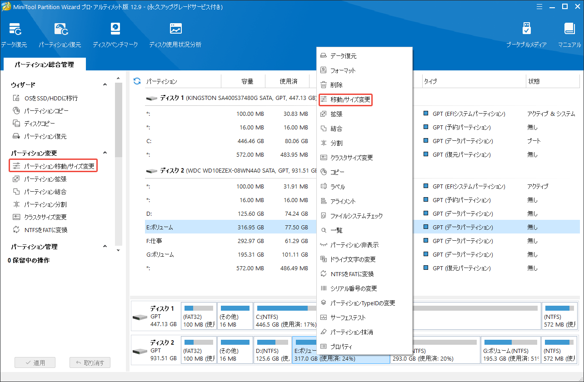
Task: Choose パーティション移動/サイズ変更 in the sidebar
Action: (54, 166)
